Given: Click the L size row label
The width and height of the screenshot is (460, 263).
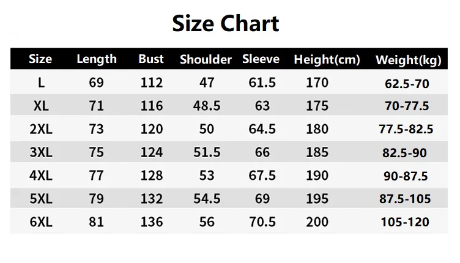Looking at the screenshot, I should tap(41, 83).
